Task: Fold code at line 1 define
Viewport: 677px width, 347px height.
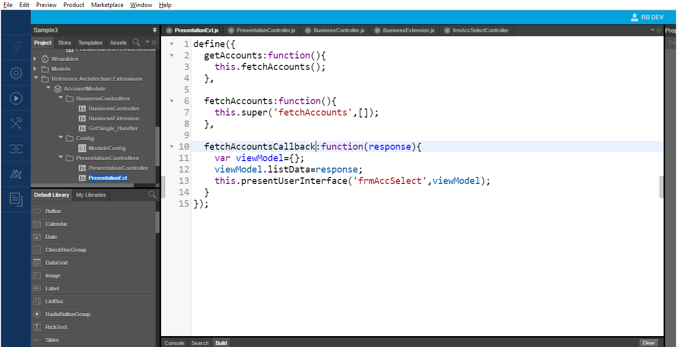Action: click(171, 44)
